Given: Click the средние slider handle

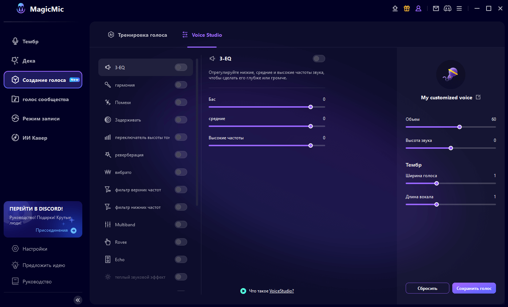Looking at the screenshot, I should coord(311,126).
